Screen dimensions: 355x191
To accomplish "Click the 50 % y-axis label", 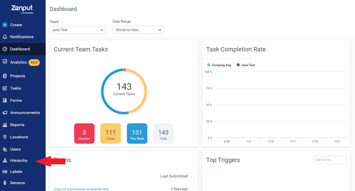I will click(209, 105).
